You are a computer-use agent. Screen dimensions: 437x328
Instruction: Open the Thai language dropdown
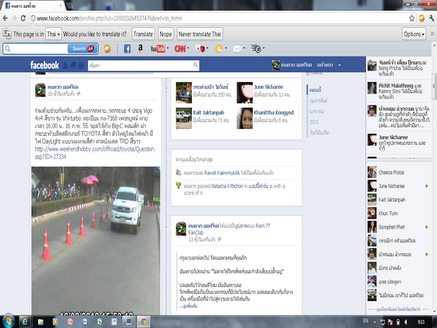(x=53, y=34)
